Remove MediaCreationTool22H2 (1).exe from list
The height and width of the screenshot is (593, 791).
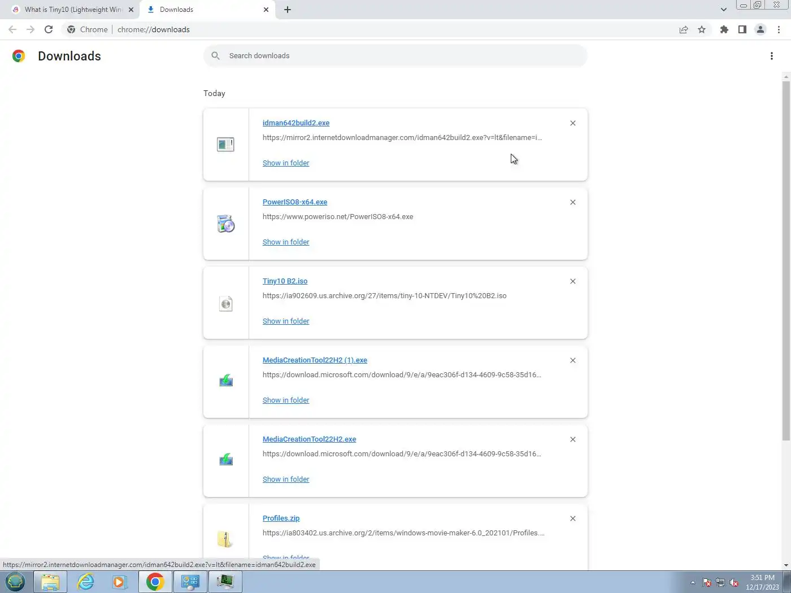573,360
